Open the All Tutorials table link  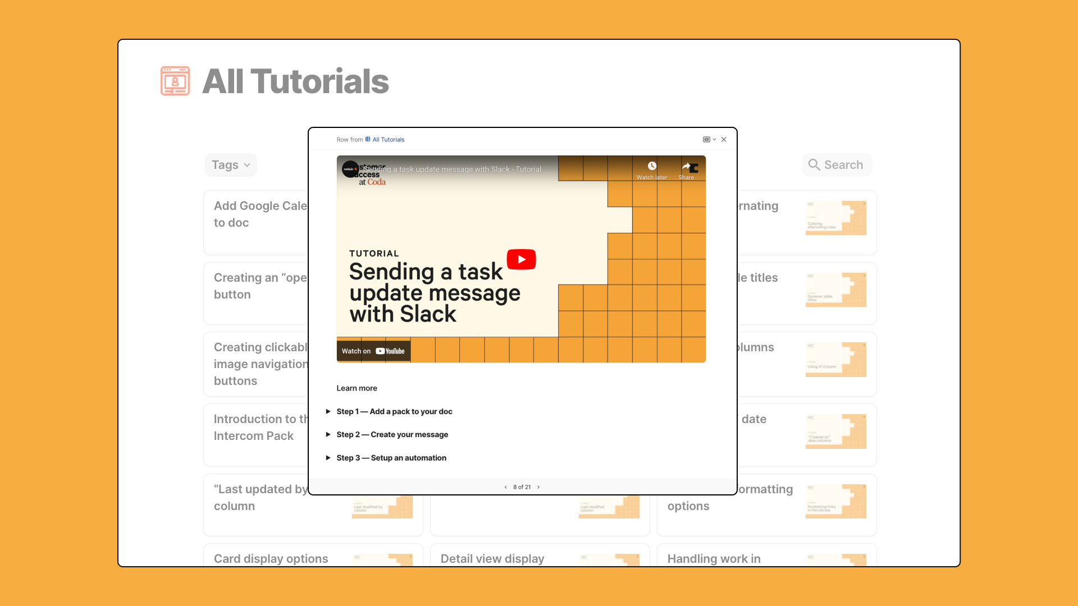388,140
